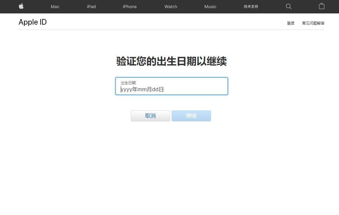This screenshot has height=215, width=339.
Task: Open the shopping bag icon
Action: (x=322, y=6)
